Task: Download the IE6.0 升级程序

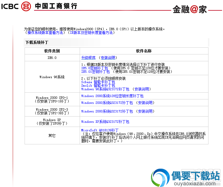Action: point(89,58)
